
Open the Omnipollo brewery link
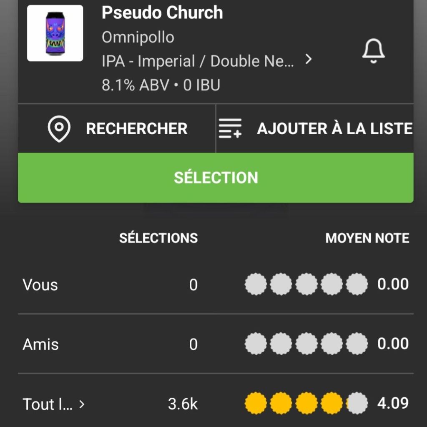[138, 37]
